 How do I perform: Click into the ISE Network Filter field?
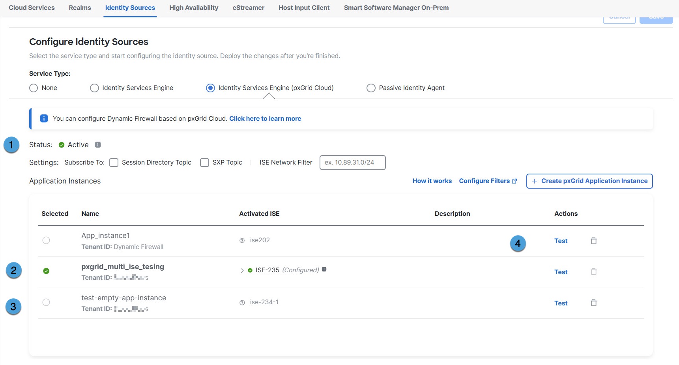point(352,163)
